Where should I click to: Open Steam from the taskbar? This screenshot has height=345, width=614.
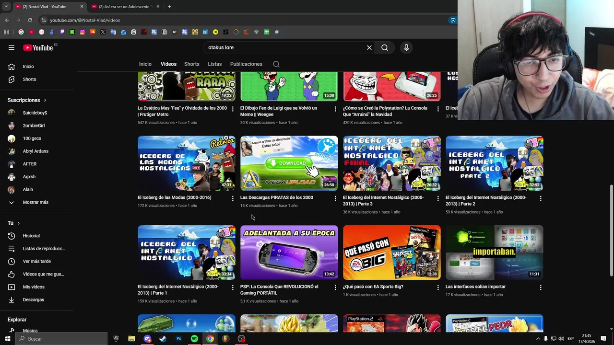pos(163,339)
